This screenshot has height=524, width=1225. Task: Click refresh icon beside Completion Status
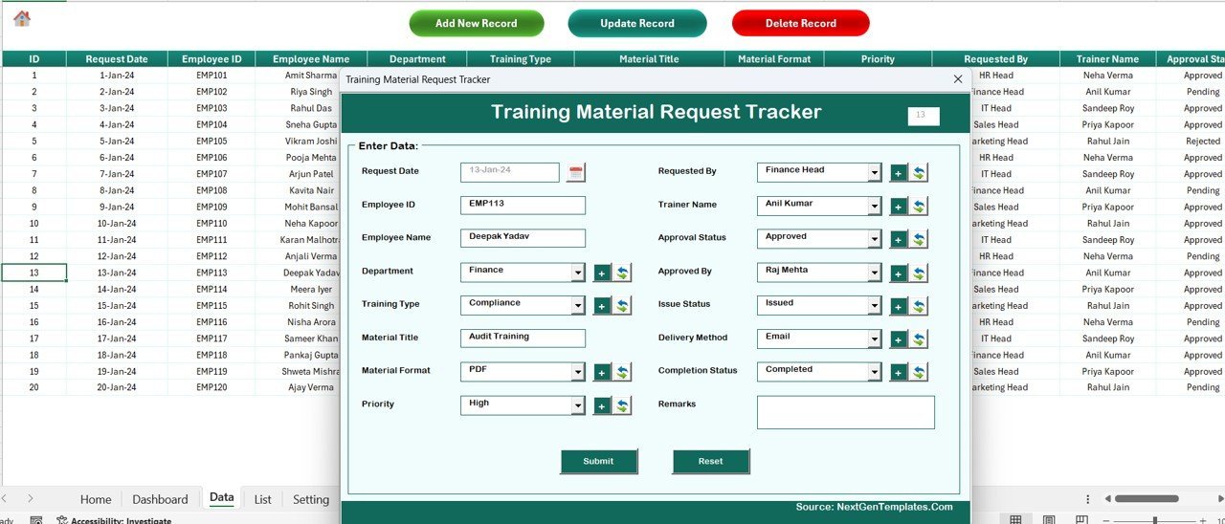919,372
